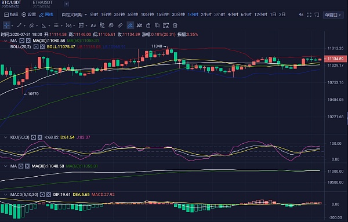Select the Aa text annotation tool
The width and height of the screenshot is (348, 222).
tap(93, 26)
